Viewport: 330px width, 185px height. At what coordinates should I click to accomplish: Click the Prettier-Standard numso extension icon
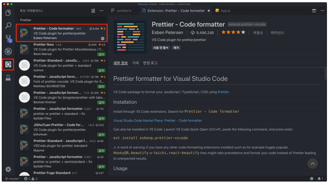[x=25, y=65]
